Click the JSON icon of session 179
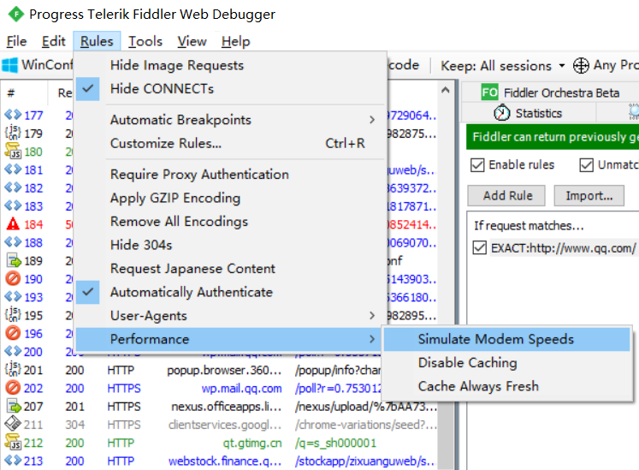This screenshot has height=470, width=639. pyautogui.click(x=13, y=133)
